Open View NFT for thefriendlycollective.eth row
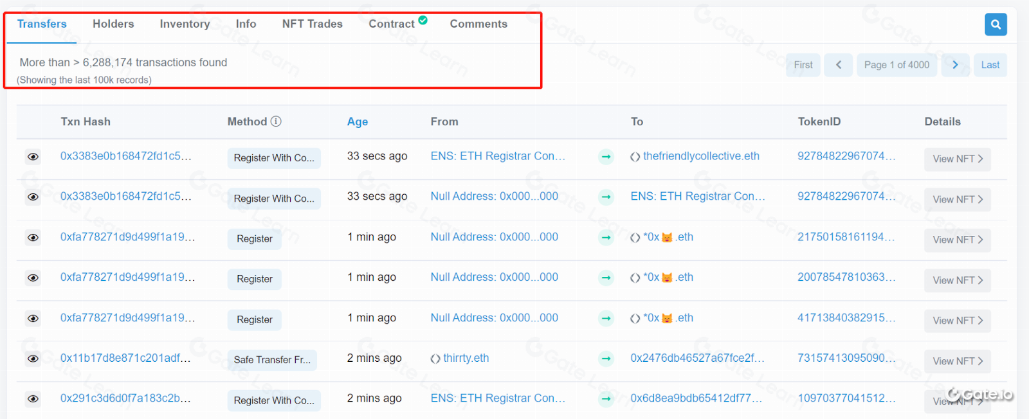This screenshot has width=1029, height=419. tap(957, 159)
